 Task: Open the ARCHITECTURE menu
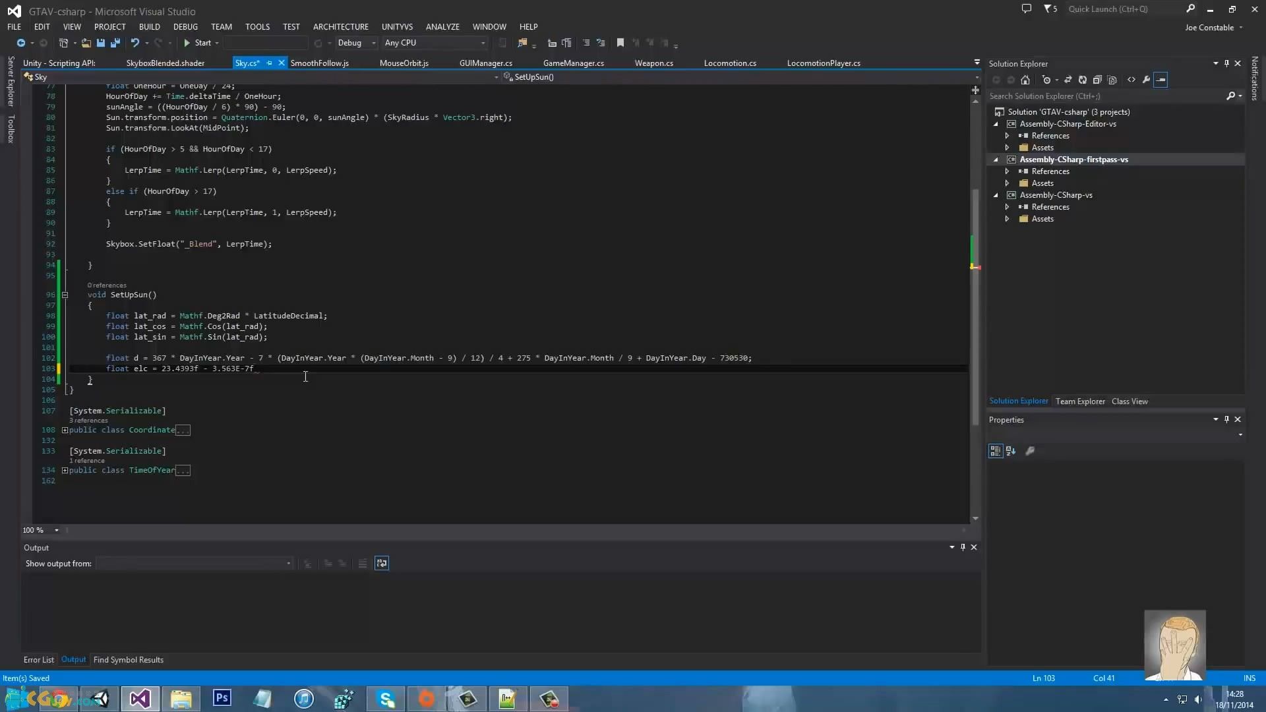click(341, 27)
